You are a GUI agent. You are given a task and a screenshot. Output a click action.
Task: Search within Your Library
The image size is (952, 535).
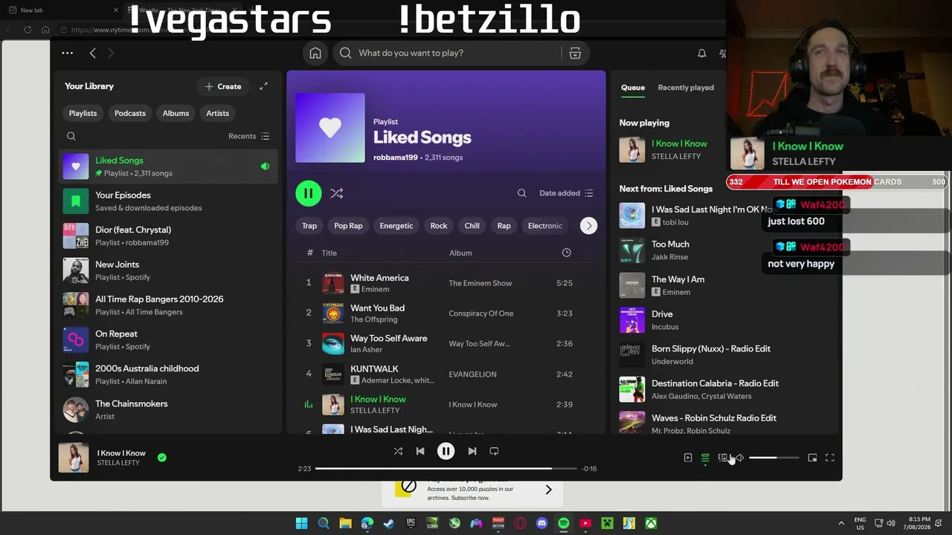(71, 136)
